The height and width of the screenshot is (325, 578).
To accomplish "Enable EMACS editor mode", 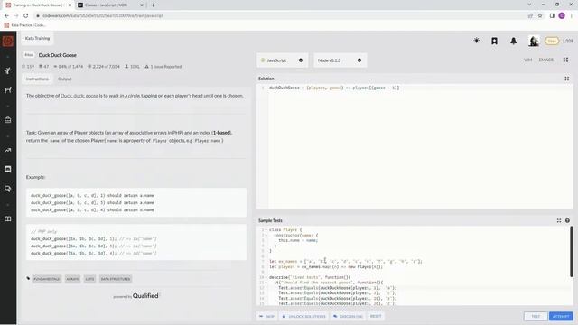I will (545, 60).
